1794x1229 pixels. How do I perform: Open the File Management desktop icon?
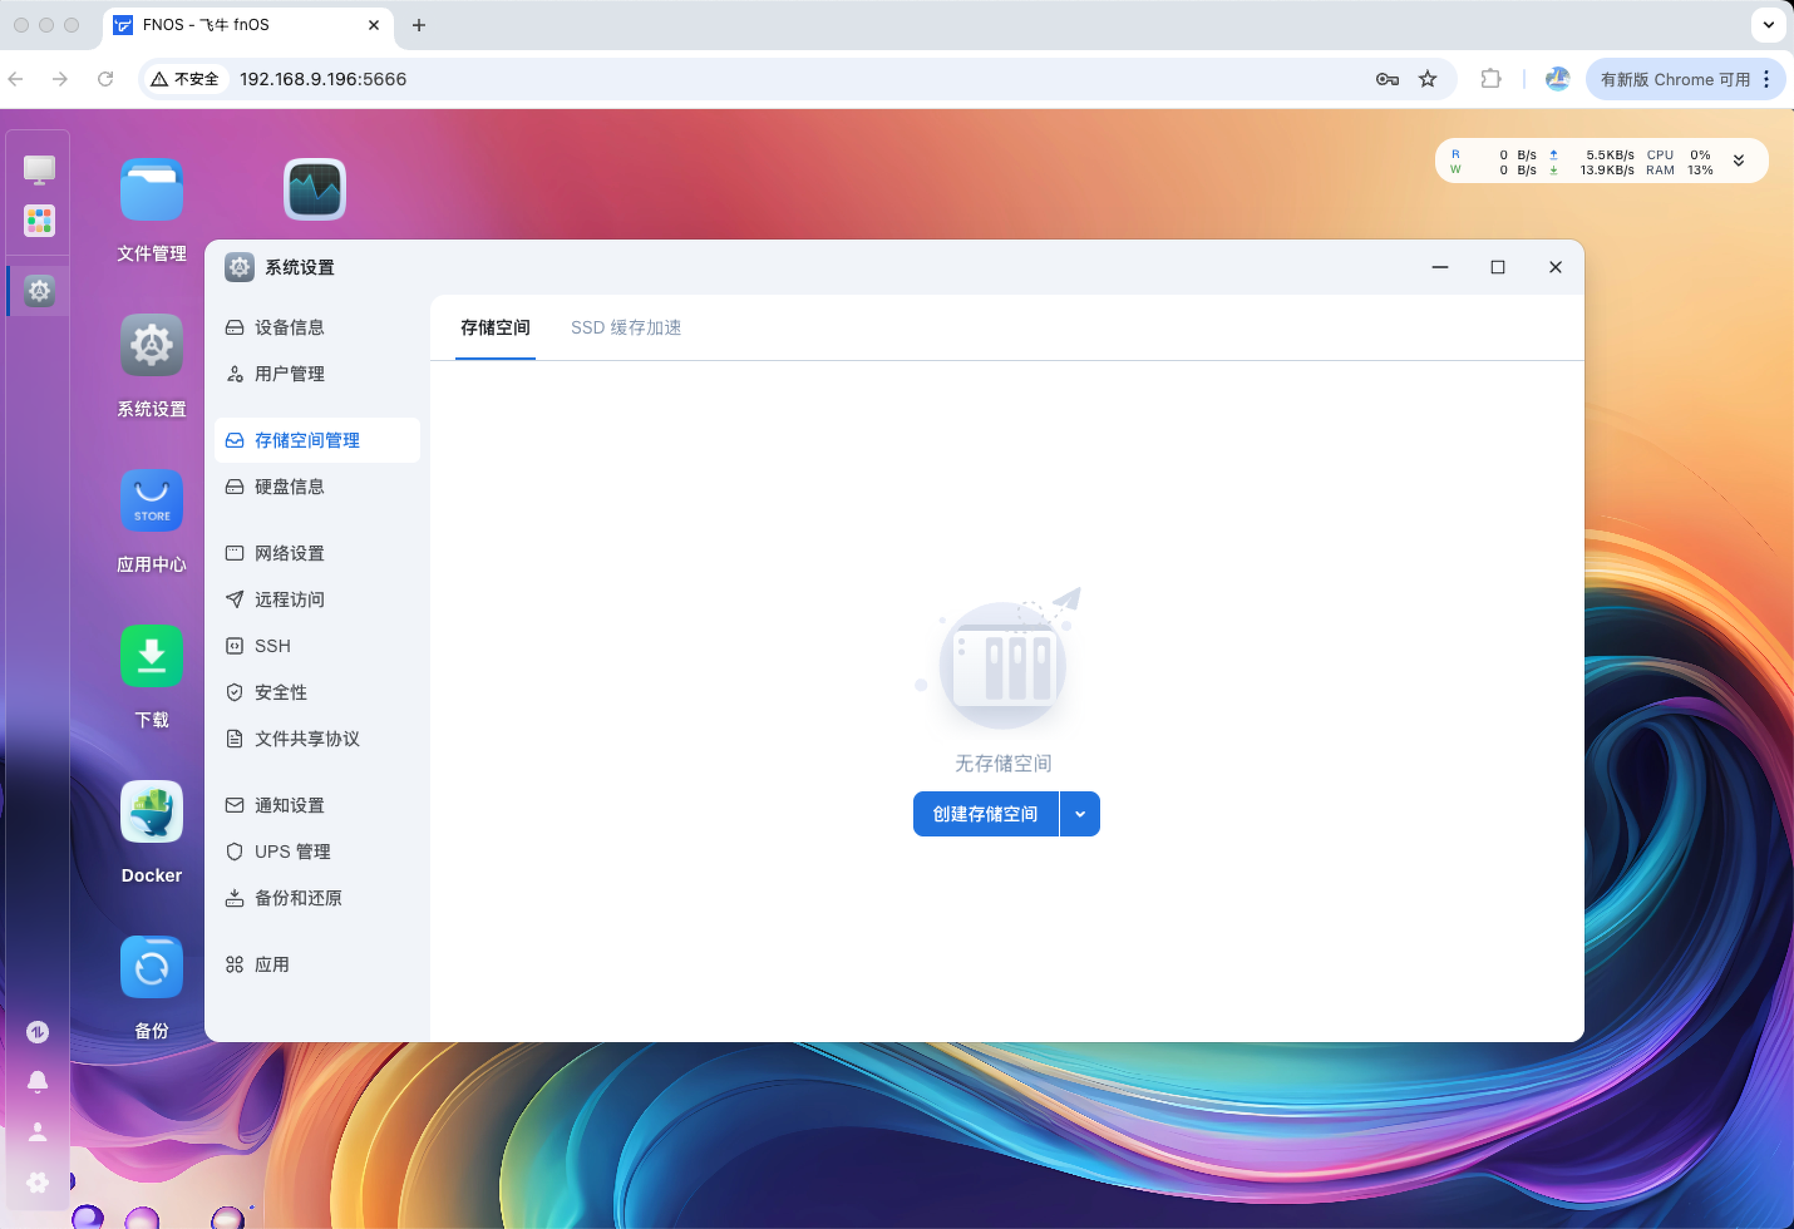coord(151,190)
